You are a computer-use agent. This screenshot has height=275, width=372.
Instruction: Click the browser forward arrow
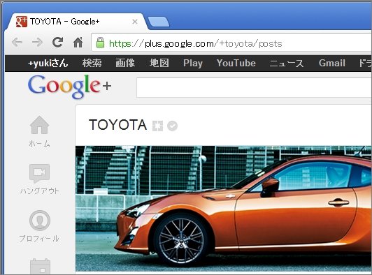tap(37, 43)
